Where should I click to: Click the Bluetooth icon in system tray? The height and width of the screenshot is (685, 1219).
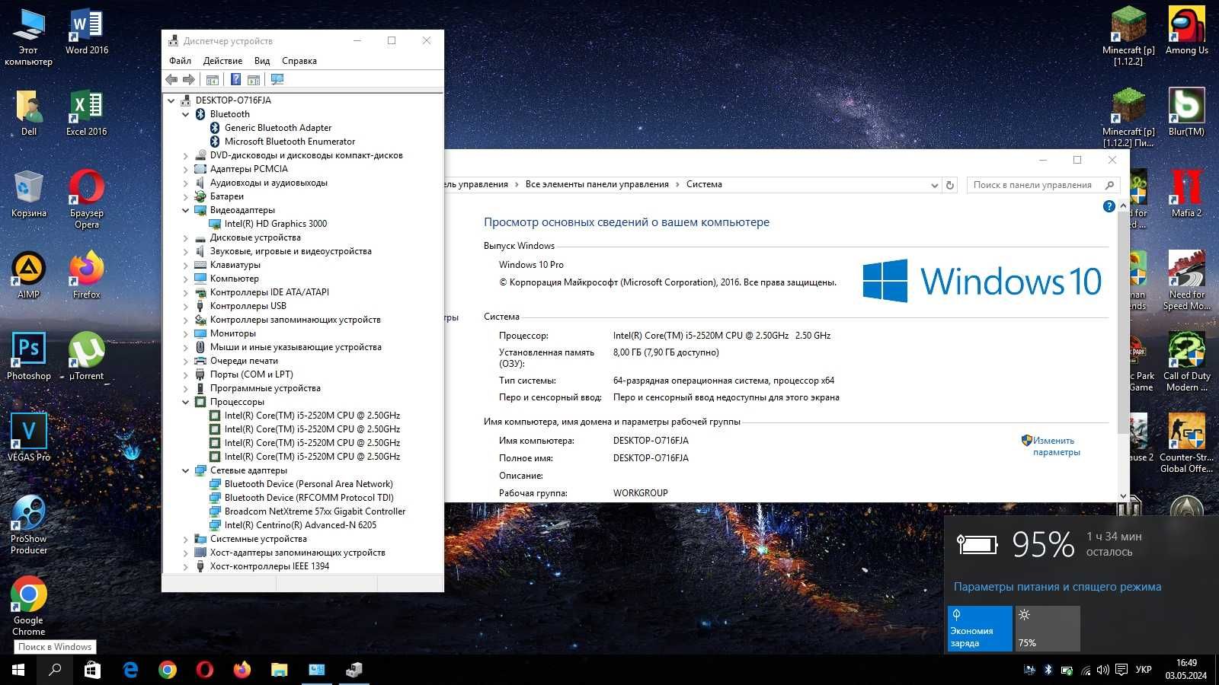click(1048, 670)
